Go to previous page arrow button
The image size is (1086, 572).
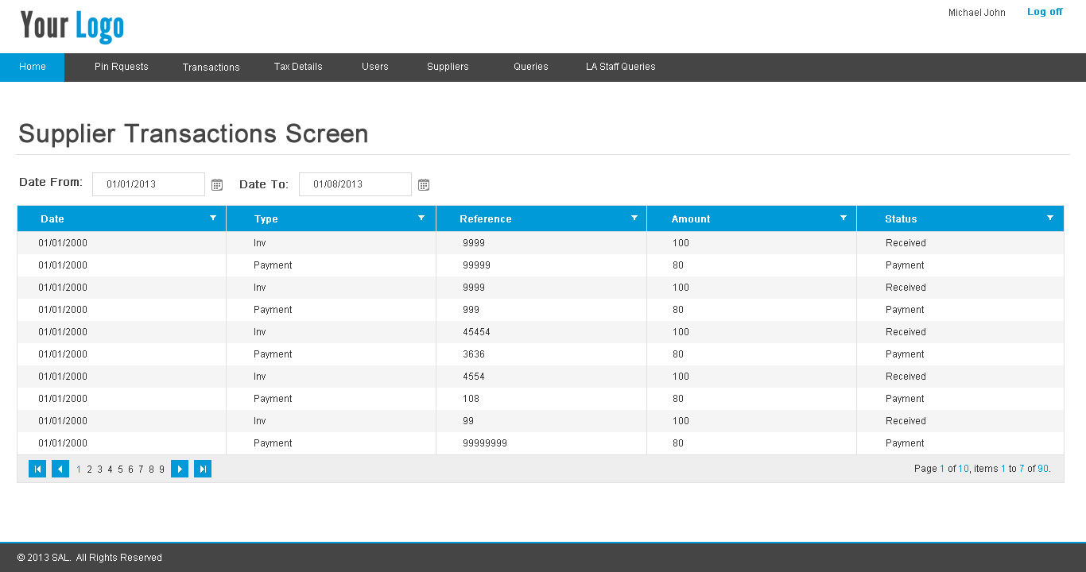point(60,469)
